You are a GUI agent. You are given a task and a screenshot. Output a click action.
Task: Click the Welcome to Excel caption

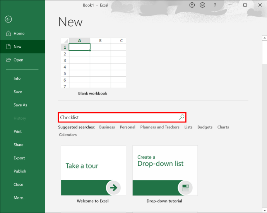coord(92,201)
